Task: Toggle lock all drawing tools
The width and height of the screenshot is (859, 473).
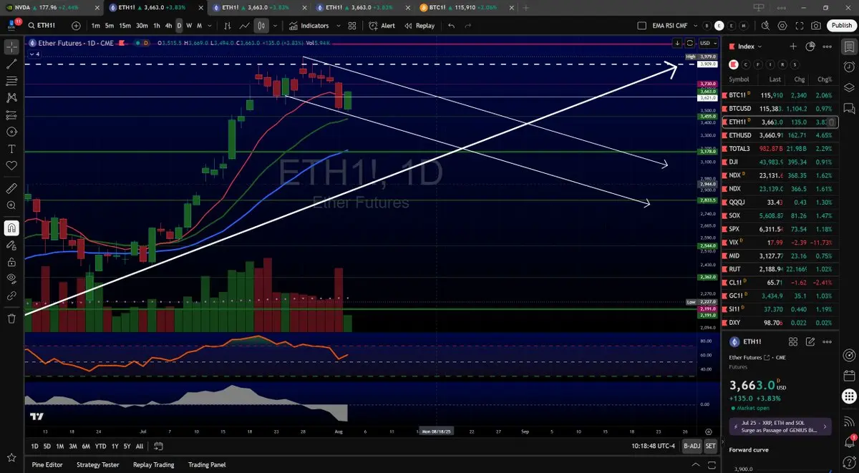Action: [x=11, y=261]
